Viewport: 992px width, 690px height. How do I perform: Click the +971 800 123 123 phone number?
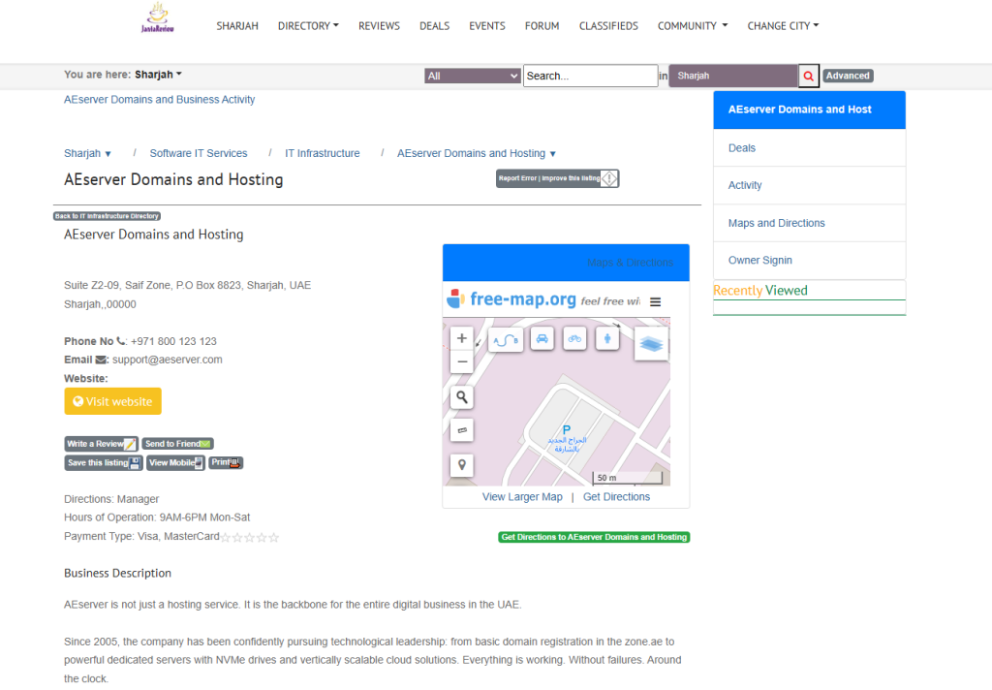click(173, 341)
